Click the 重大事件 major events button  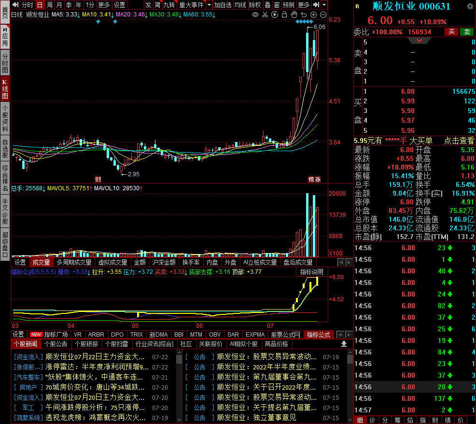(x=192, y=5)
